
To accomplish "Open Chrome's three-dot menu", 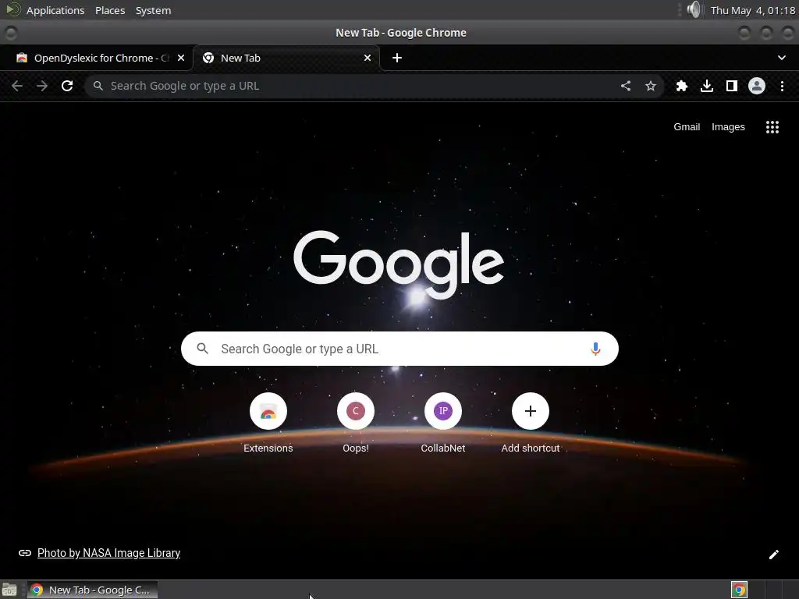I will point(782,86).
